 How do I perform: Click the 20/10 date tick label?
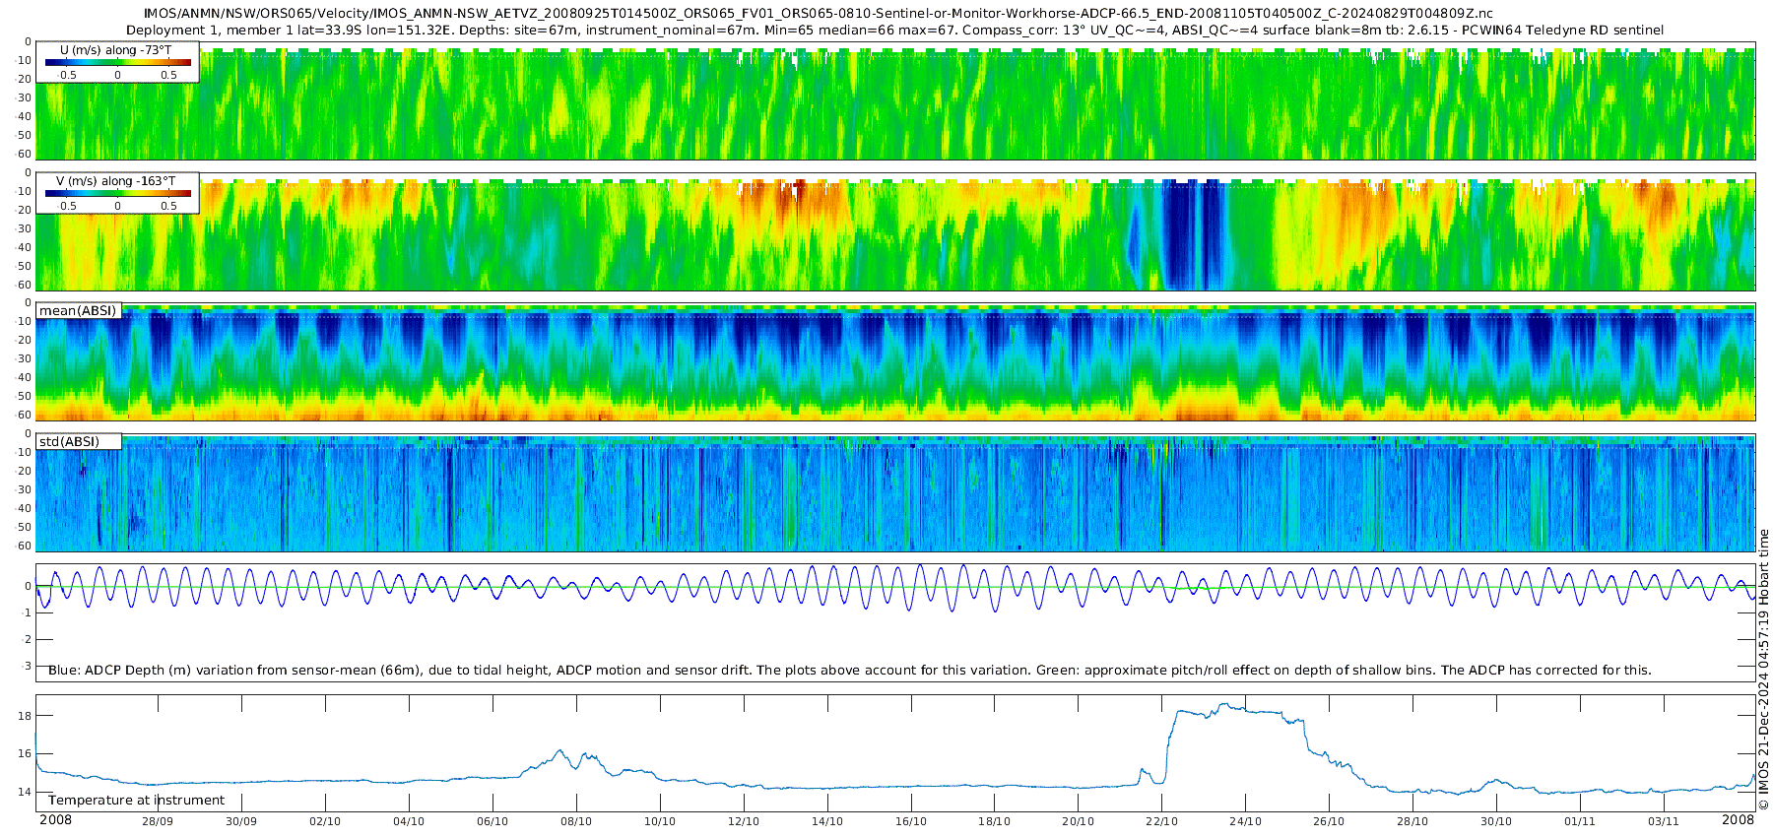1079,821
